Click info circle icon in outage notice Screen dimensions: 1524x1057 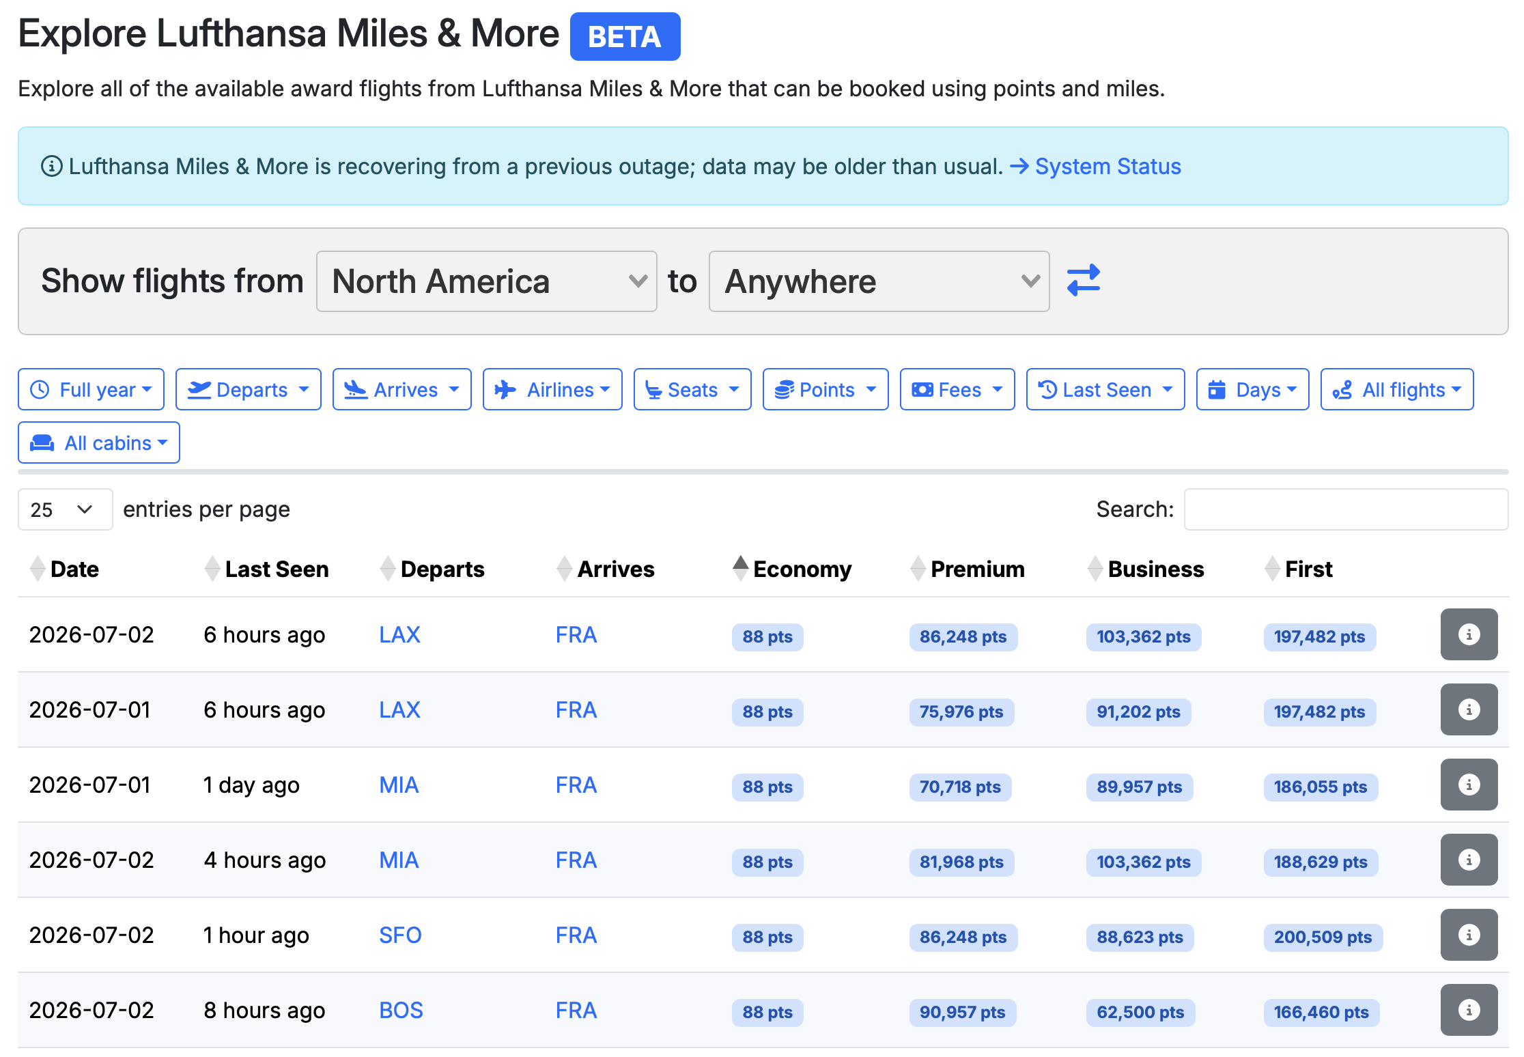[52, 166]
